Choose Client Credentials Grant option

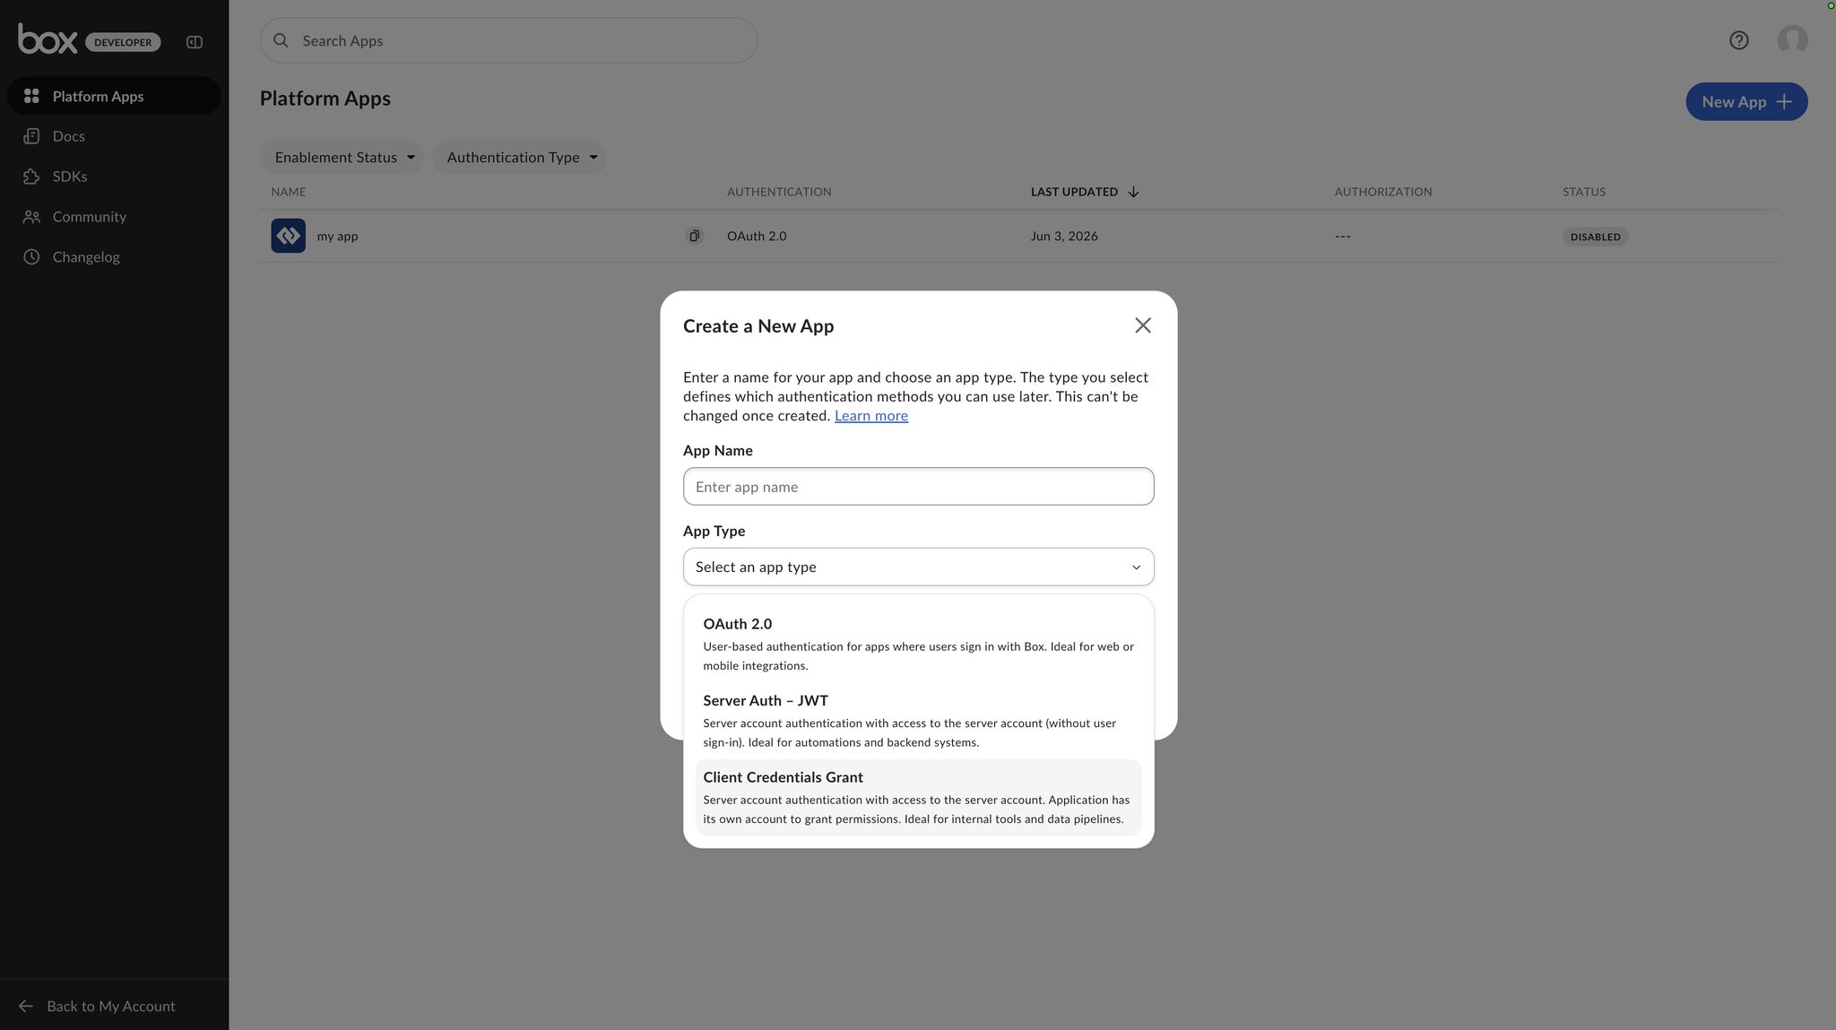click(x=918, y=797)
